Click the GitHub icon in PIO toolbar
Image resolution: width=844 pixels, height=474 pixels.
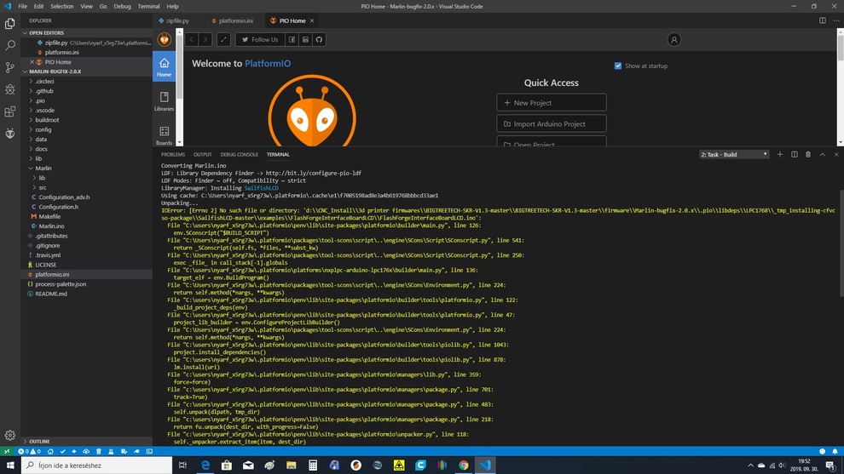click(319, 40)
